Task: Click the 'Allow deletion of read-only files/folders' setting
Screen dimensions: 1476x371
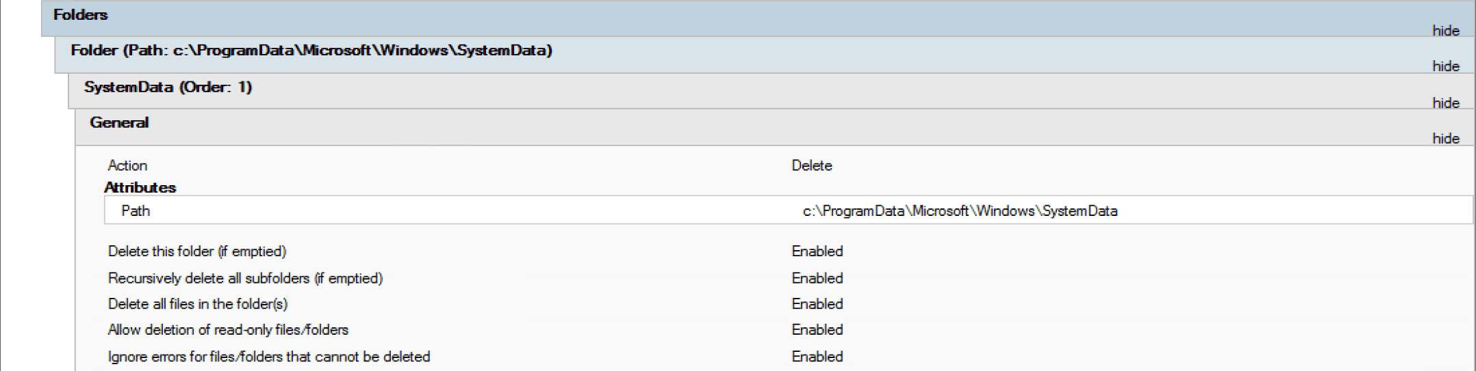Action: pos(228,330)
